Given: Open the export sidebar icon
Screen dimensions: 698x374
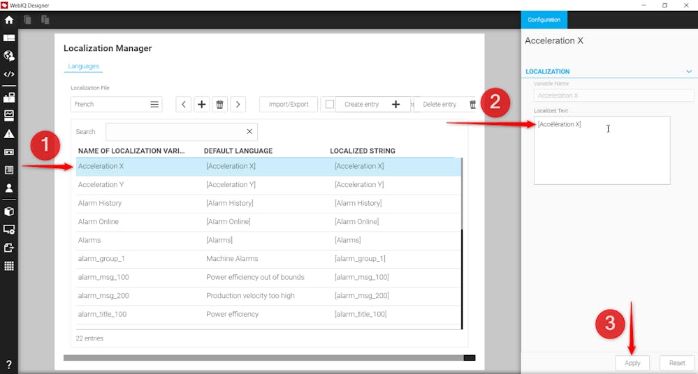Looking at the screenshot, I should 9,248.
